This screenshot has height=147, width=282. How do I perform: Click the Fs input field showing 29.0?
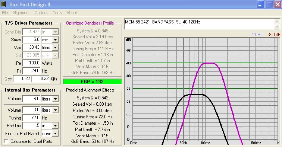pyautogui.click(x=31, y=71)
